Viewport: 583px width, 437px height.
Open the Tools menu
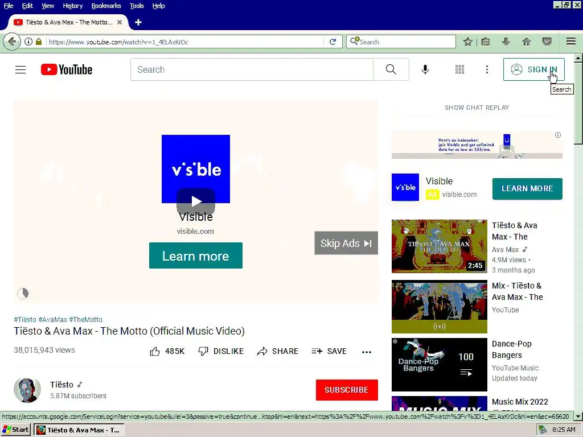pyautogui.click(x=137, y=6)
